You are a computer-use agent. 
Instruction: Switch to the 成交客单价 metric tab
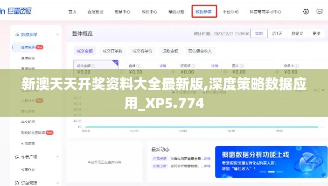click(x=142, y=51)
